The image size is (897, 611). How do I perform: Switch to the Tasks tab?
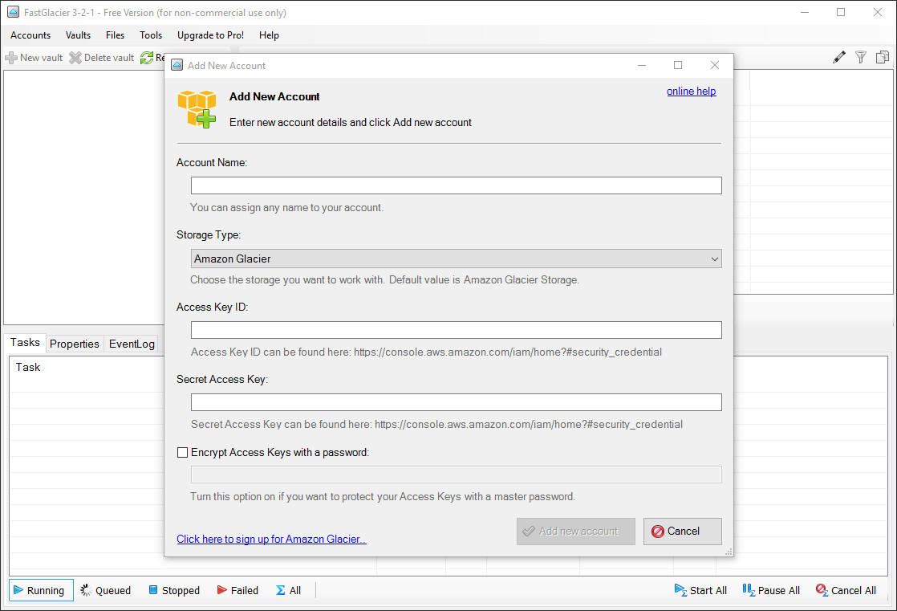pyautogui.click(x=25, y=343)
